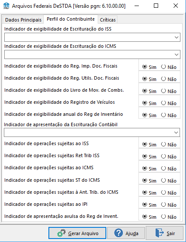Expand the Escrituração do ISS dropdown
This screenshot has height=242, width=186.
point(177,37)
